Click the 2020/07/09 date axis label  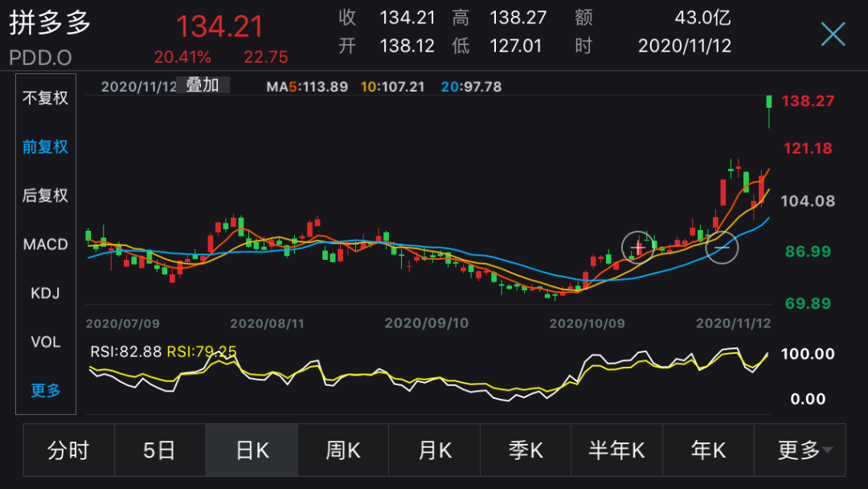click(x=123, y=323)
